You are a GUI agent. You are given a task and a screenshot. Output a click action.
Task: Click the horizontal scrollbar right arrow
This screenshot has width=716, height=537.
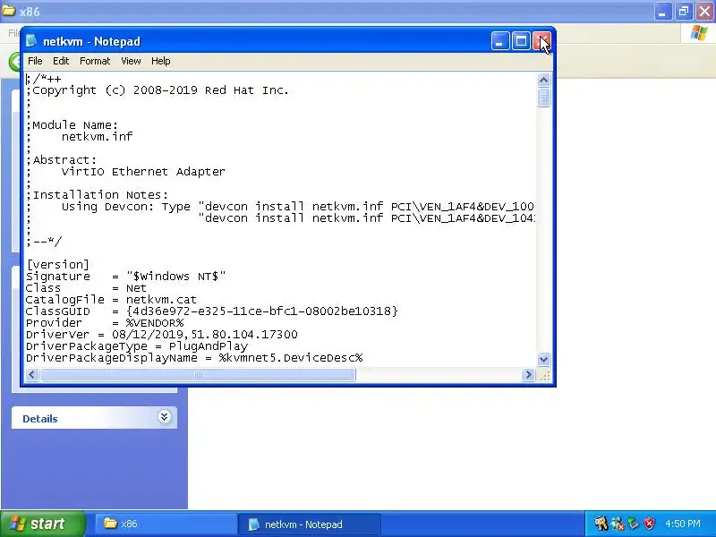pos(528,375)
